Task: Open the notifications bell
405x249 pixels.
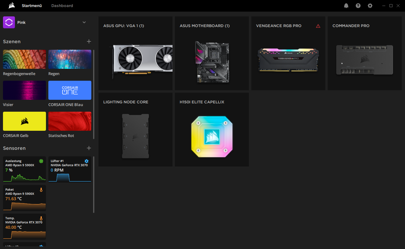Action: 346,6
